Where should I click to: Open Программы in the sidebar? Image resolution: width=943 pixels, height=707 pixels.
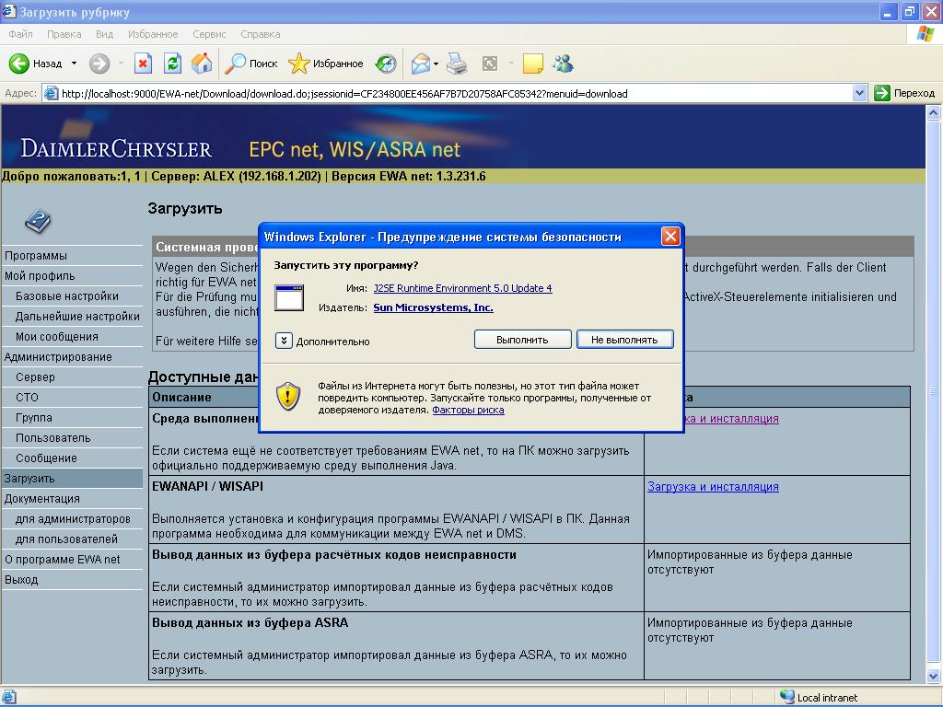pyautogui.click(x=36, y=256)
